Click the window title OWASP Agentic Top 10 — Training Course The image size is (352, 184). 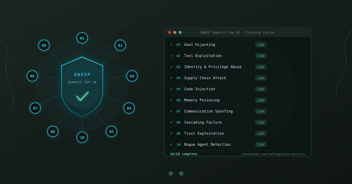(238, 32)
